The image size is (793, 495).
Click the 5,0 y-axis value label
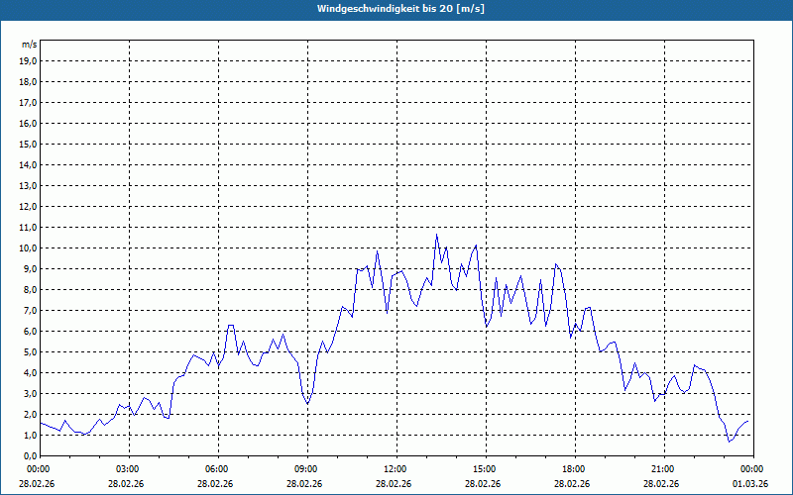(30, 352)
